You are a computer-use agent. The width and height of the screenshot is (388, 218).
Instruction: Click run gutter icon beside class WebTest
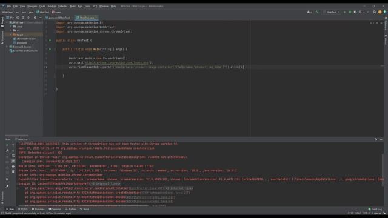click(x=50, y=41)
